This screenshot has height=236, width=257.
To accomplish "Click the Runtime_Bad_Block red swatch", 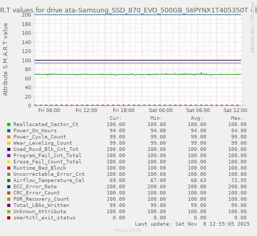I will tap(9, 168).
